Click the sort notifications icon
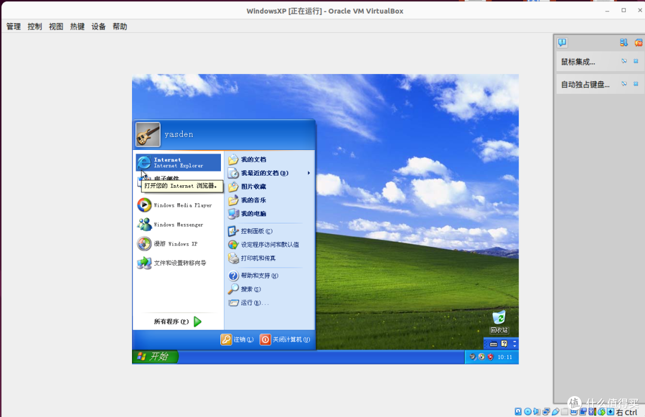 point(623,42)
